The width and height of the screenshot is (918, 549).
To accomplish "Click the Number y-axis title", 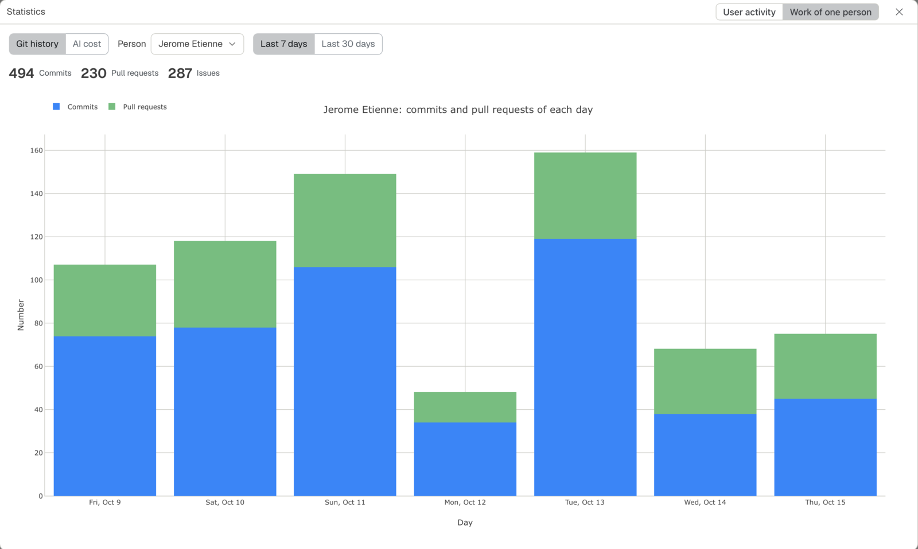I will coord(21,315).
